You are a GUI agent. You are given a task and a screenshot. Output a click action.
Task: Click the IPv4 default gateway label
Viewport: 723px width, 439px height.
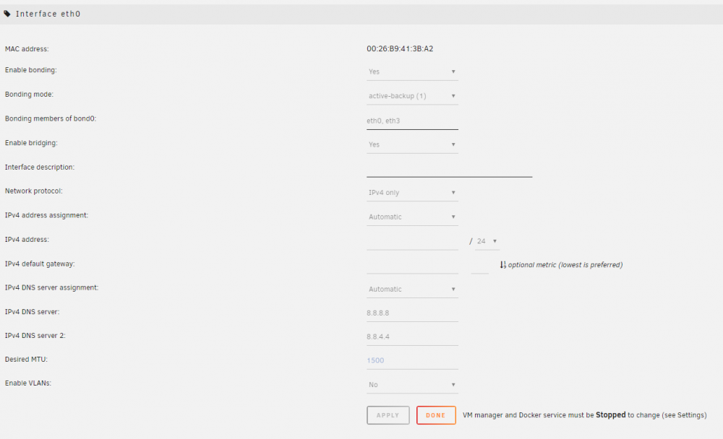tap(40, 264)
